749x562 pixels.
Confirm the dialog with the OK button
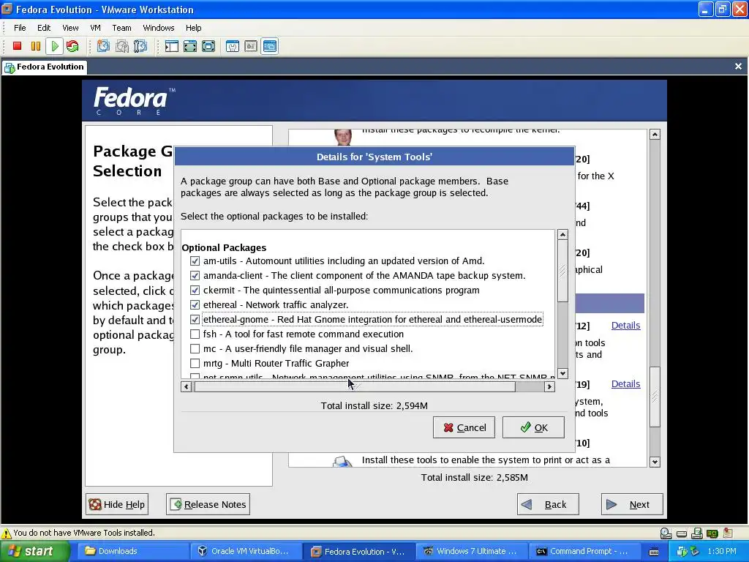533,427
